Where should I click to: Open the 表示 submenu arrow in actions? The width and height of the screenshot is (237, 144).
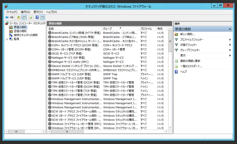coord(230,55)
